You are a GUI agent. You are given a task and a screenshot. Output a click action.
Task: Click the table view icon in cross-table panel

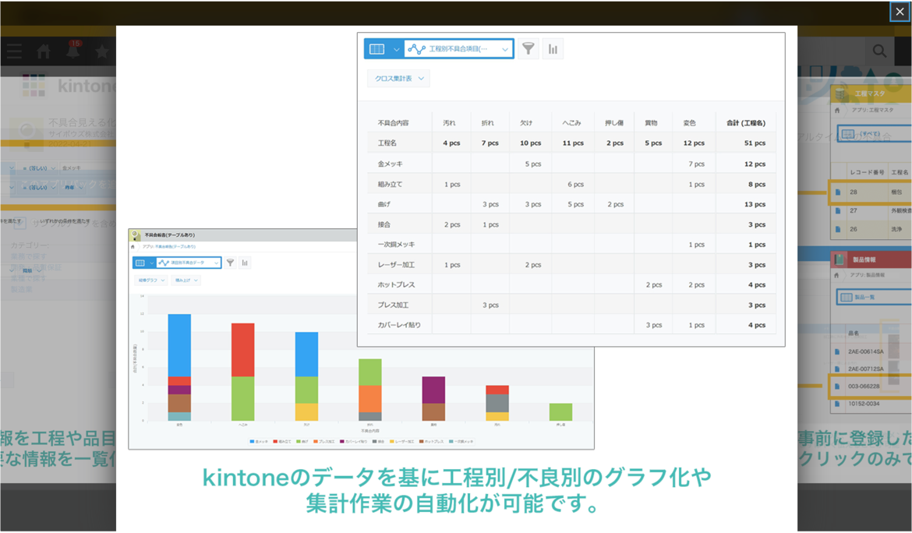pyautogui.click(x=377, y=49)
